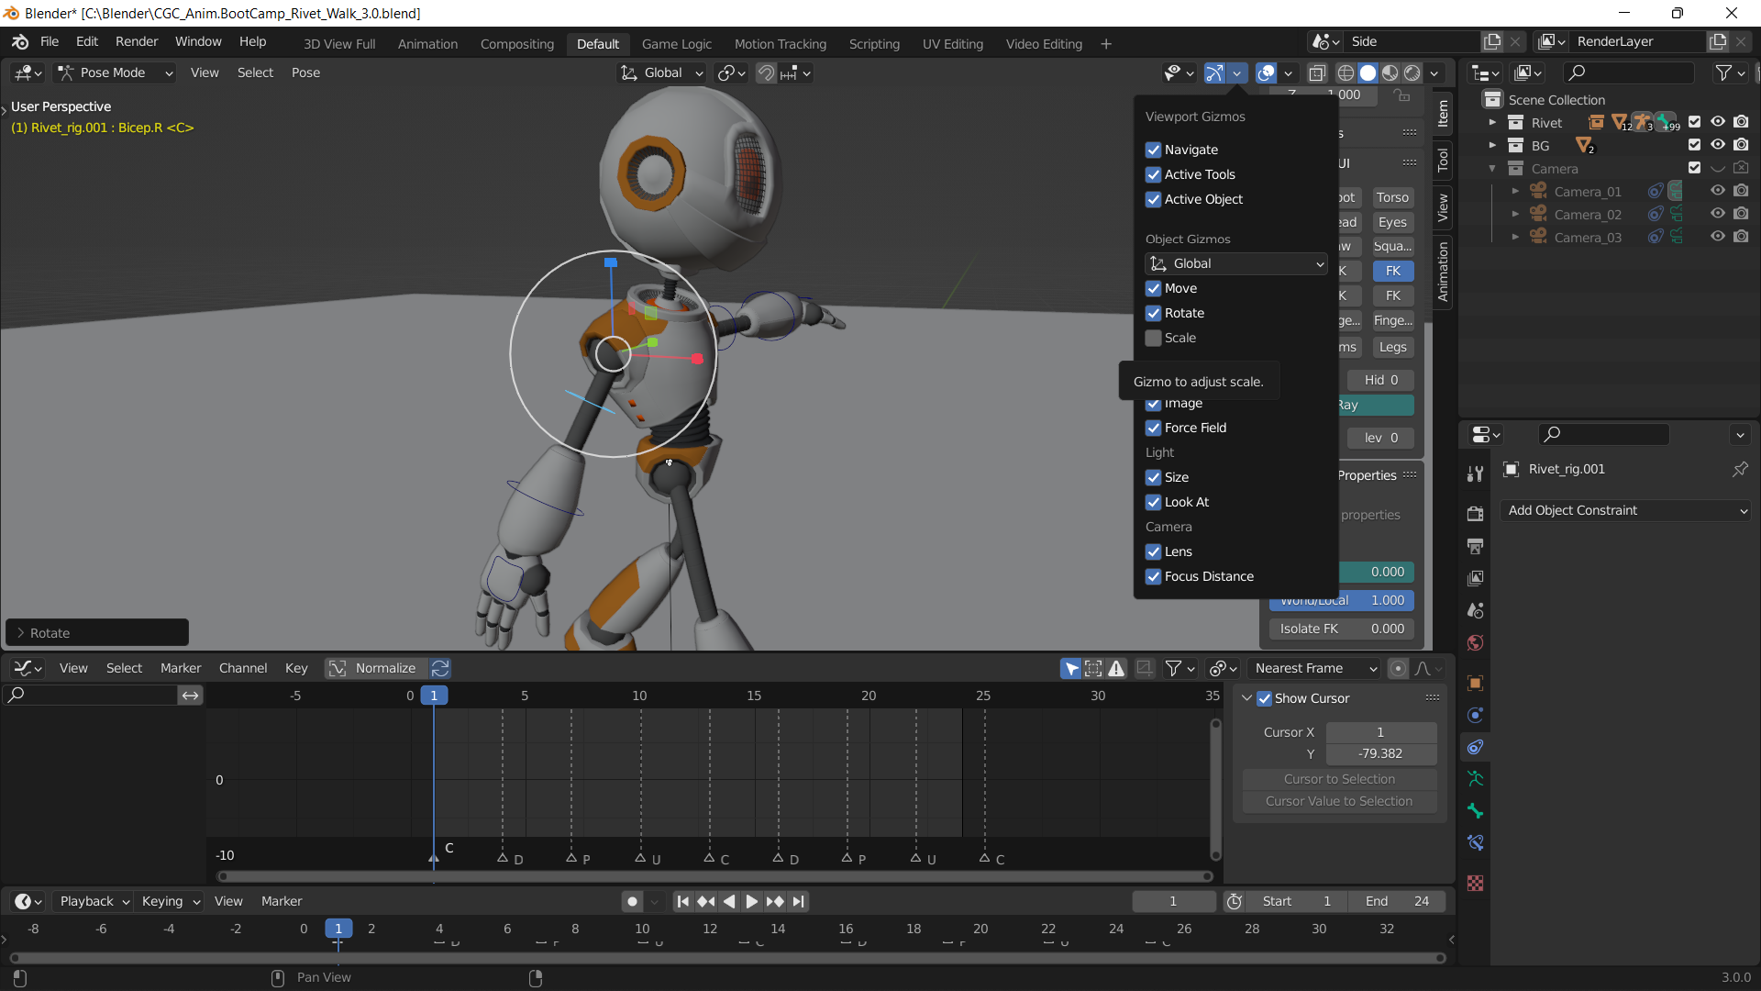Click the Cursor X value field
Viewport: 1761px width, 991px height.
pyautogui.click(x=1380, y=733)
